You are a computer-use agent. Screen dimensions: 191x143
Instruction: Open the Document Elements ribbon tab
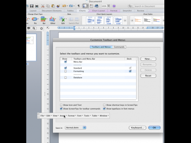52,11
